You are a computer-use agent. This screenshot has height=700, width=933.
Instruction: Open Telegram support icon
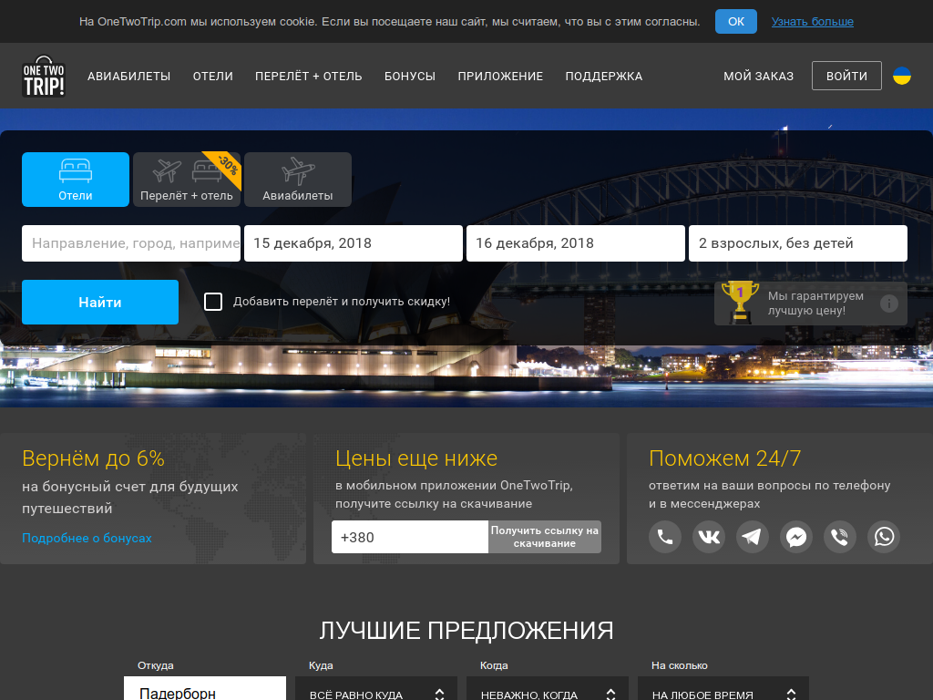tap(753, 537)
